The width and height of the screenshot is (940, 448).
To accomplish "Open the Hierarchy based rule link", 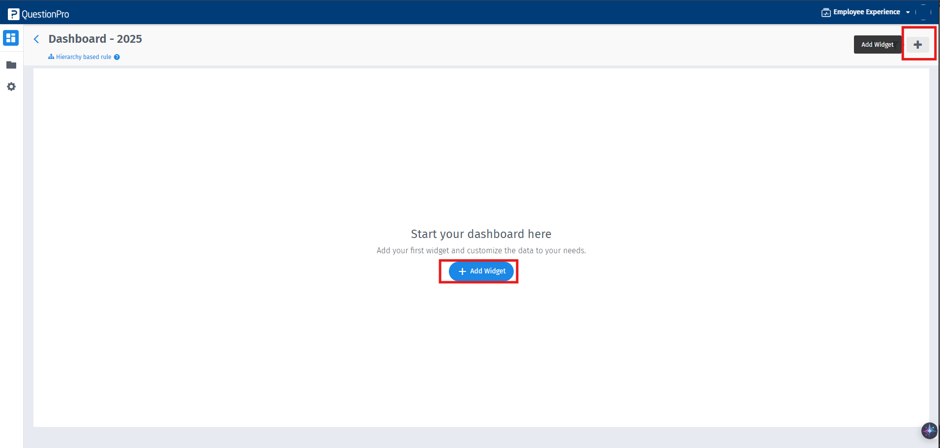I will point(84,57).
